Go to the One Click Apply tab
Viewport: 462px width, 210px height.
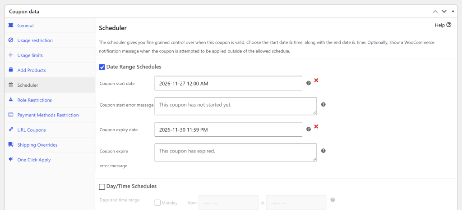point(50,160)
